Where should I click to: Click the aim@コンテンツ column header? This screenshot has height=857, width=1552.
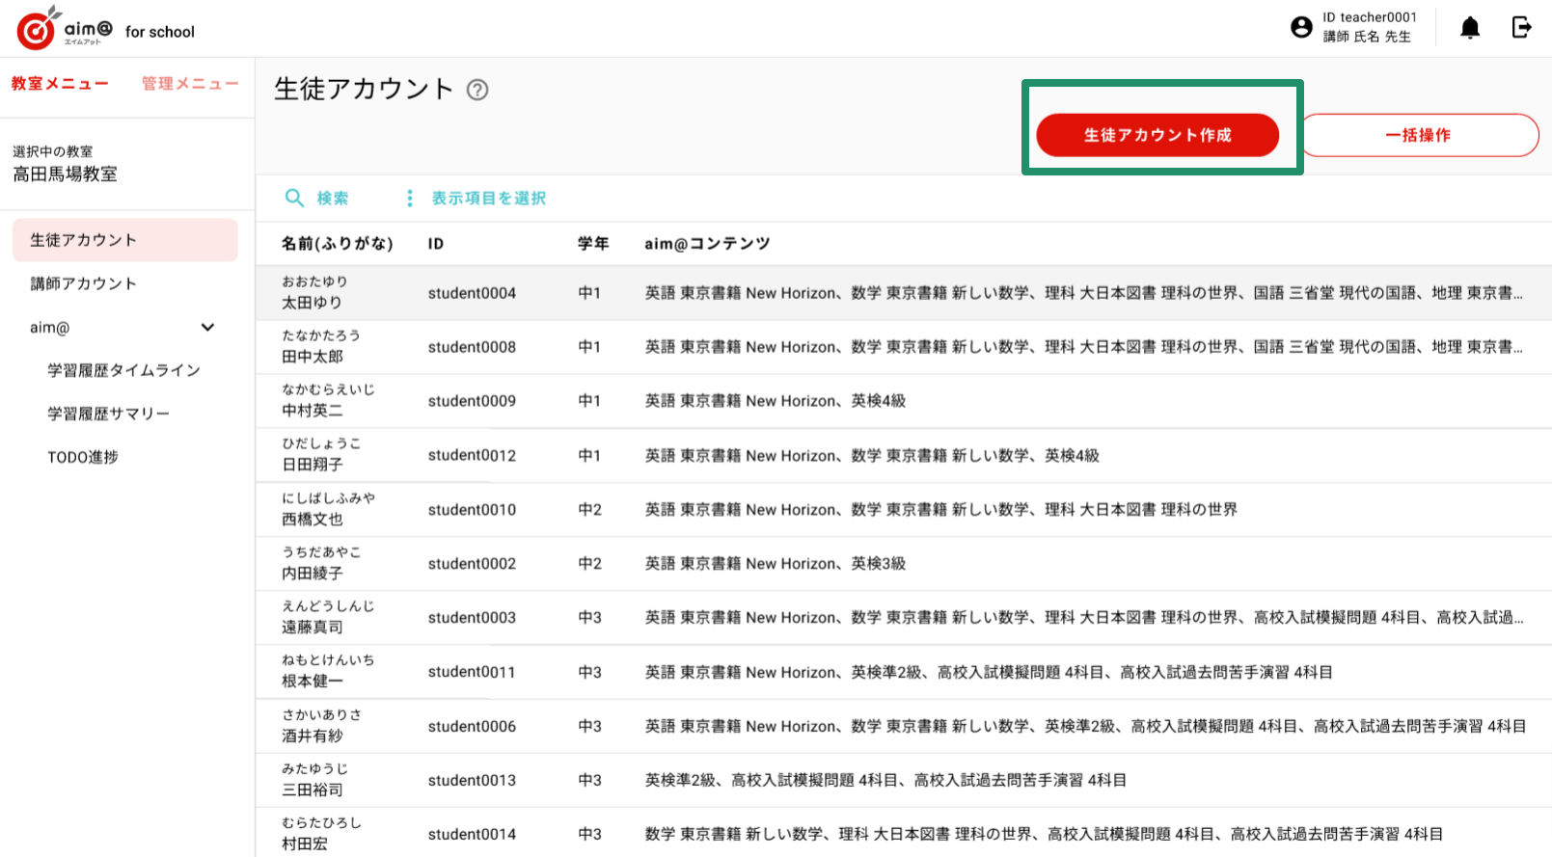(x=707, y=244)
